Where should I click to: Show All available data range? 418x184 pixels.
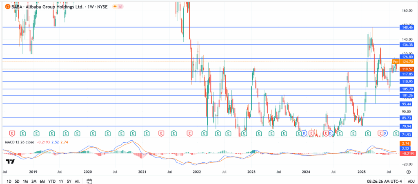coord(77,181)
